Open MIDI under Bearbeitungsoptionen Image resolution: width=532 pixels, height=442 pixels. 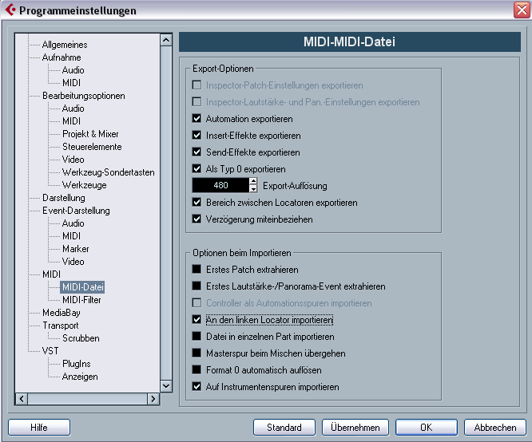[71, 121]
